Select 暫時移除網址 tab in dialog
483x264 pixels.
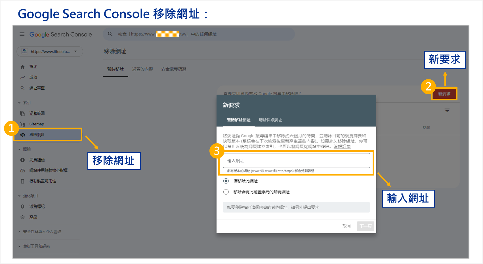[239, 120]
